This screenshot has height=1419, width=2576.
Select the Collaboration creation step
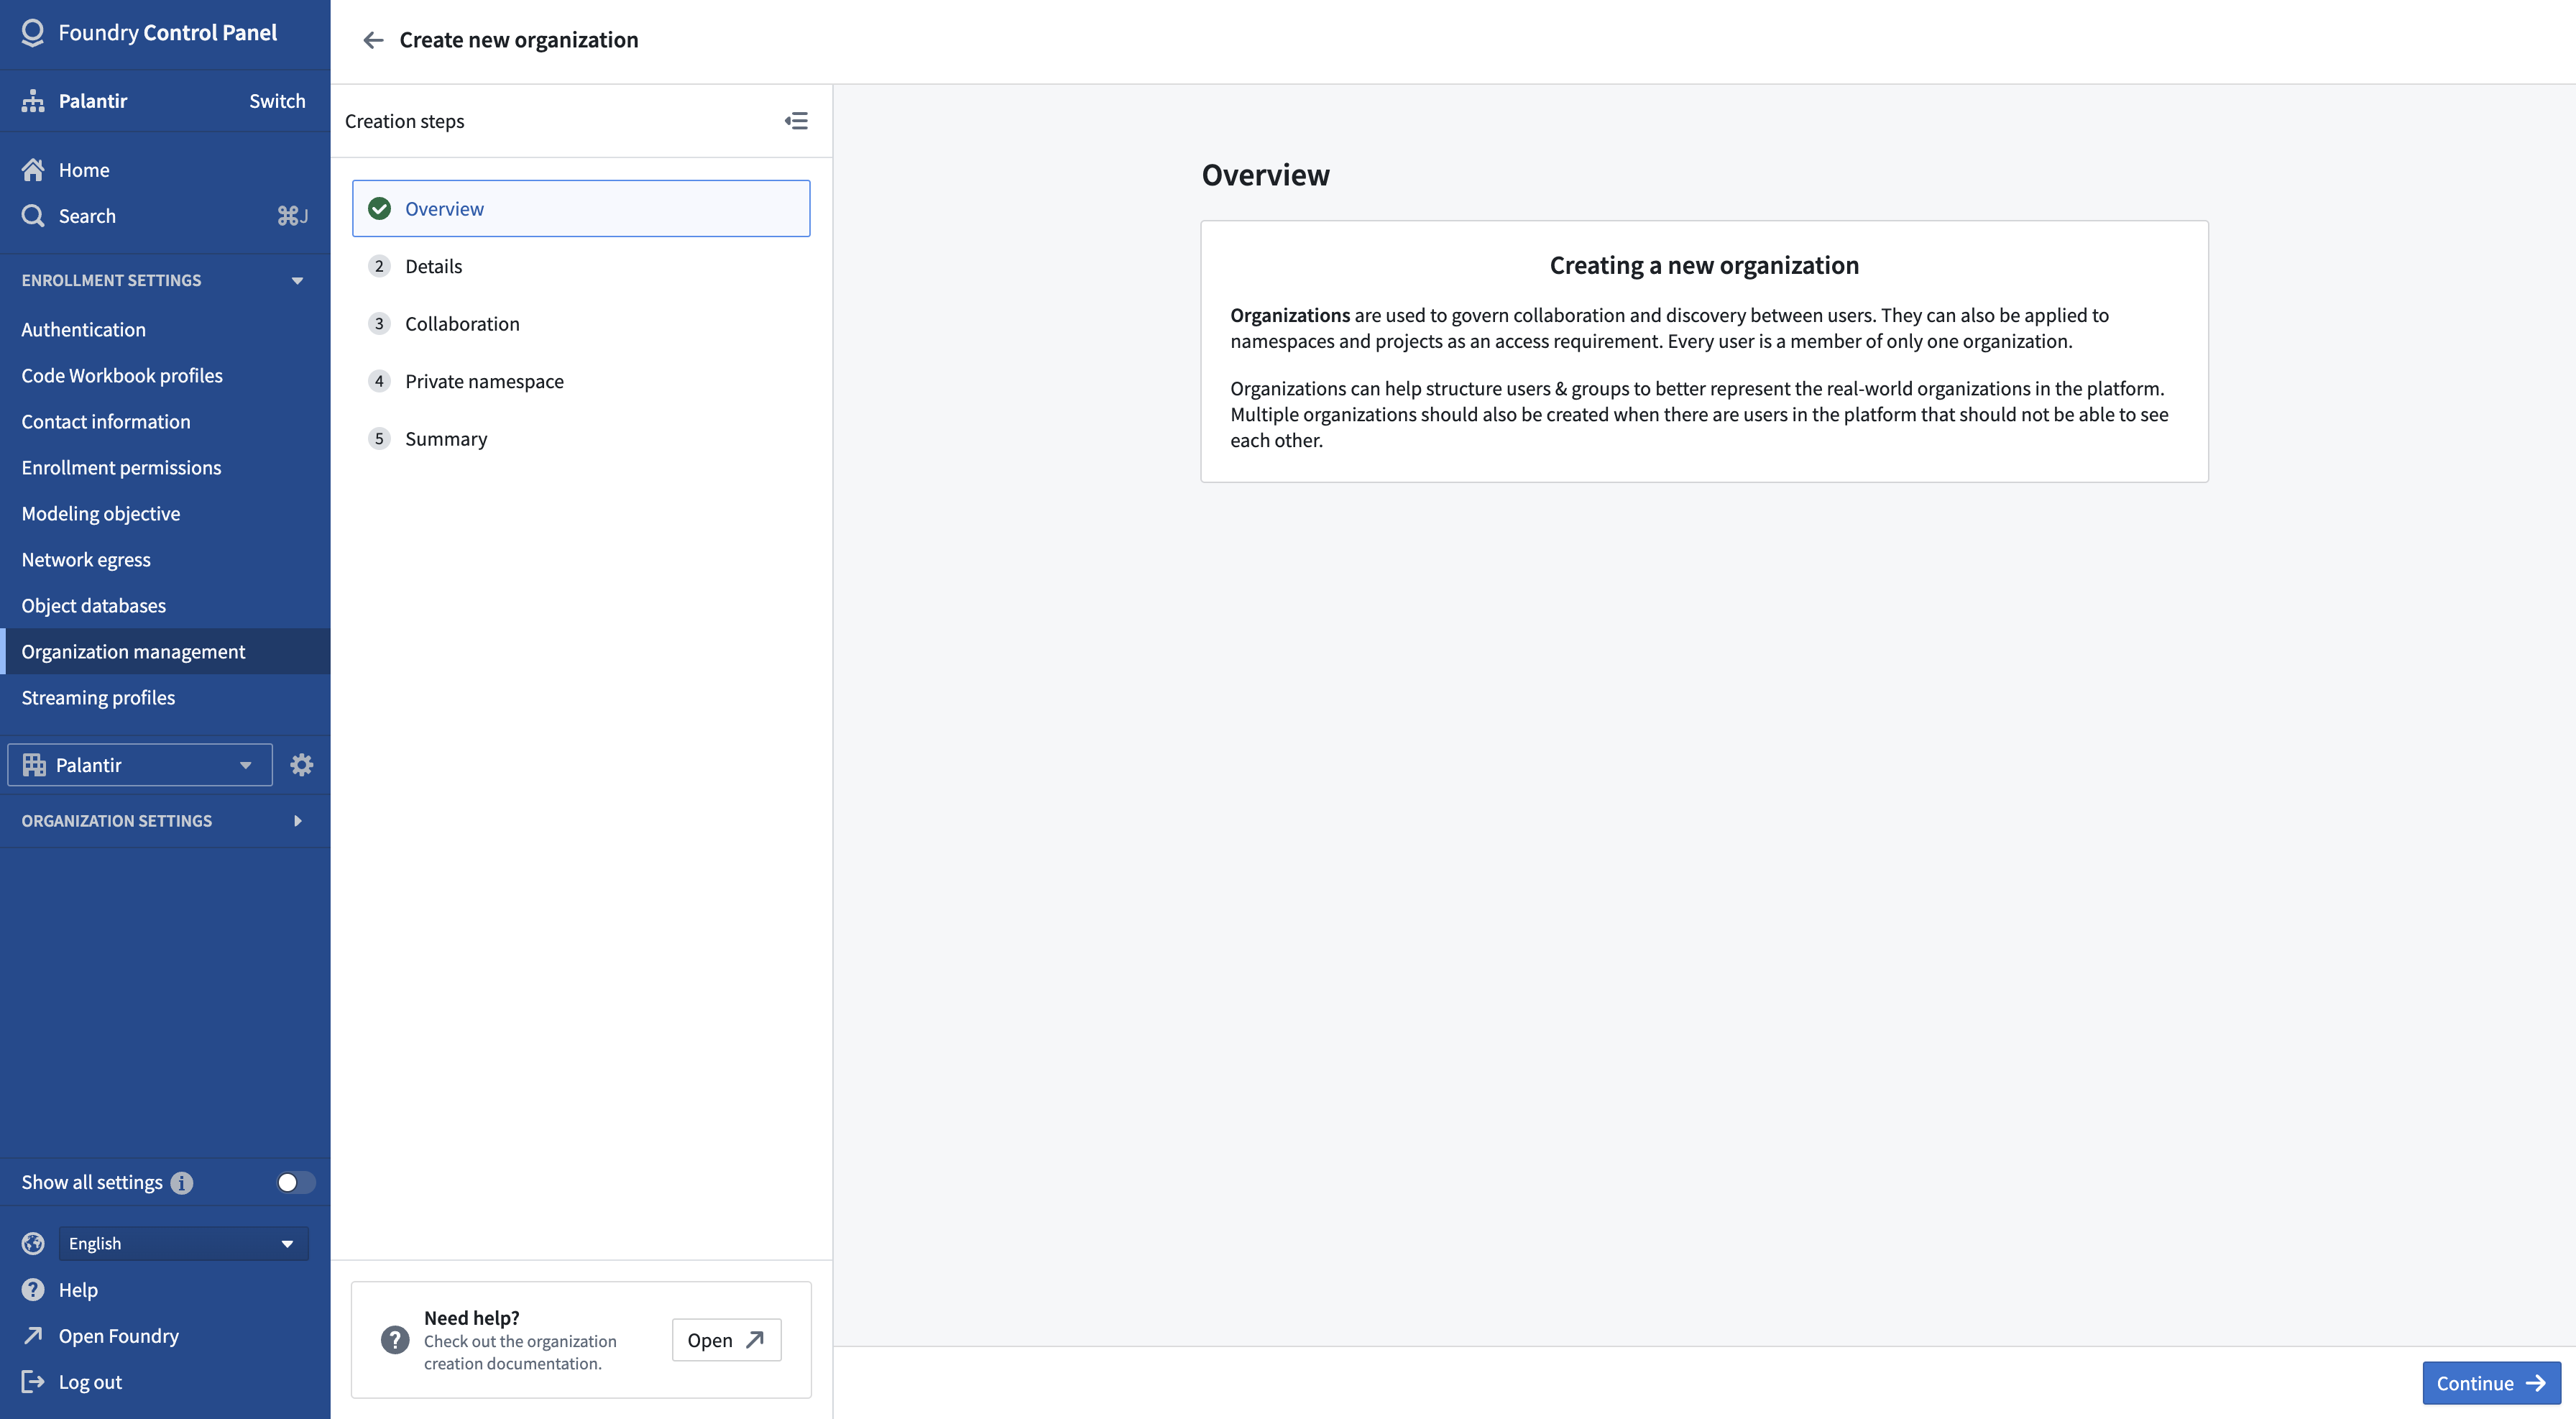click(x=581, y=324)
